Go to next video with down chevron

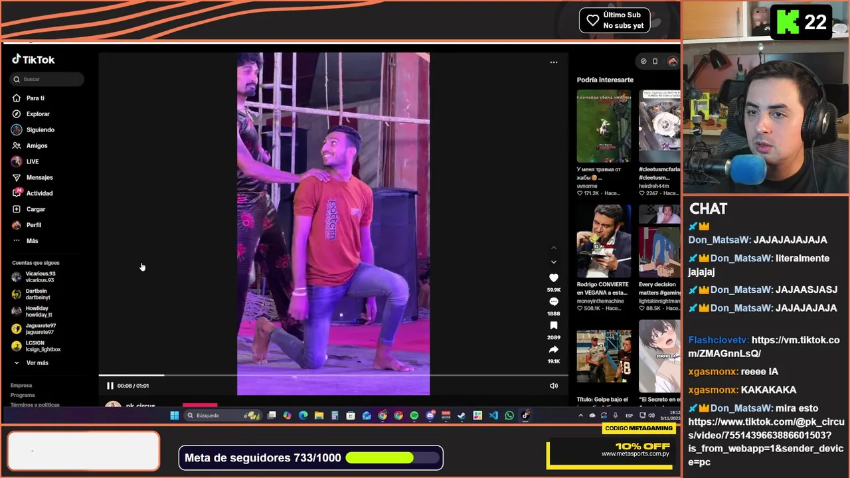[554, 262]
